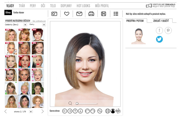This screenshot has height=117, width=181.
Task: Open the MÔJ PROFIL menu
Action: click(102, 6)
